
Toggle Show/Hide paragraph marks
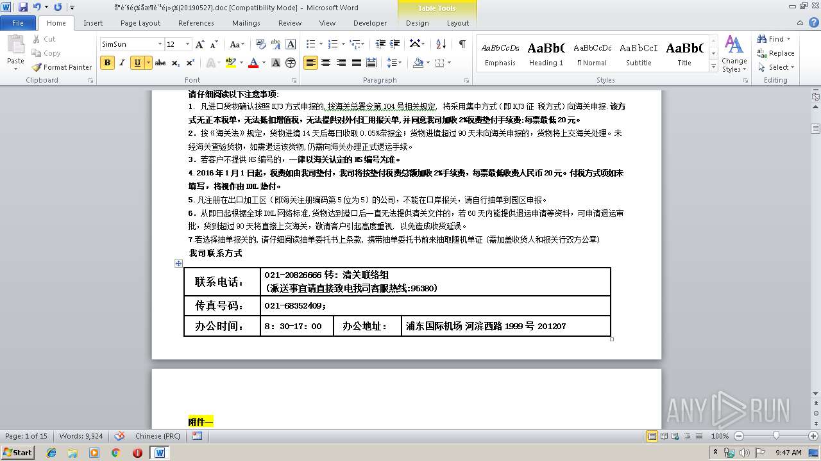[462, 44]
